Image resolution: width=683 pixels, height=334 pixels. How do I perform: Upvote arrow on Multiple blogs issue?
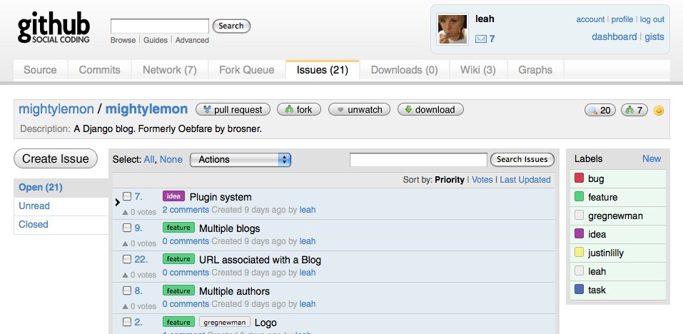pyautogui.click(x=125, y=243)
